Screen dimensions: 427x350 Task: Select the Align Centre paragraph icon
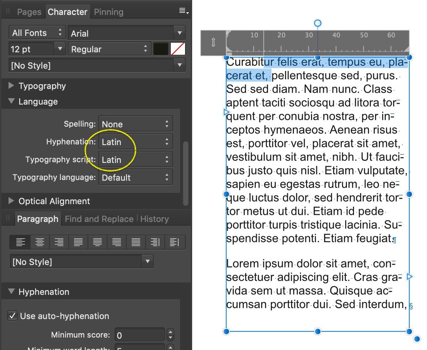tap(40, 242)
